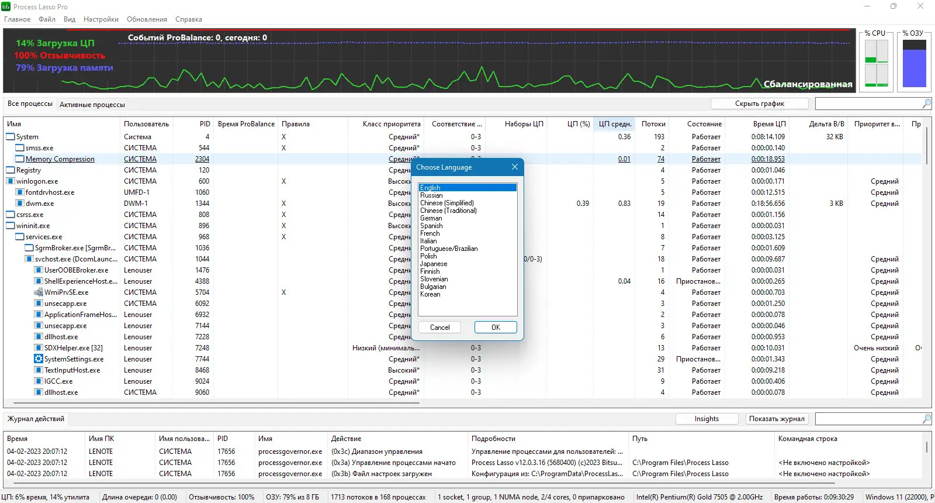Click WmiPrvSE.exe process icon
This screenshot has height=503, width=935.
click(x=39, y=292)
